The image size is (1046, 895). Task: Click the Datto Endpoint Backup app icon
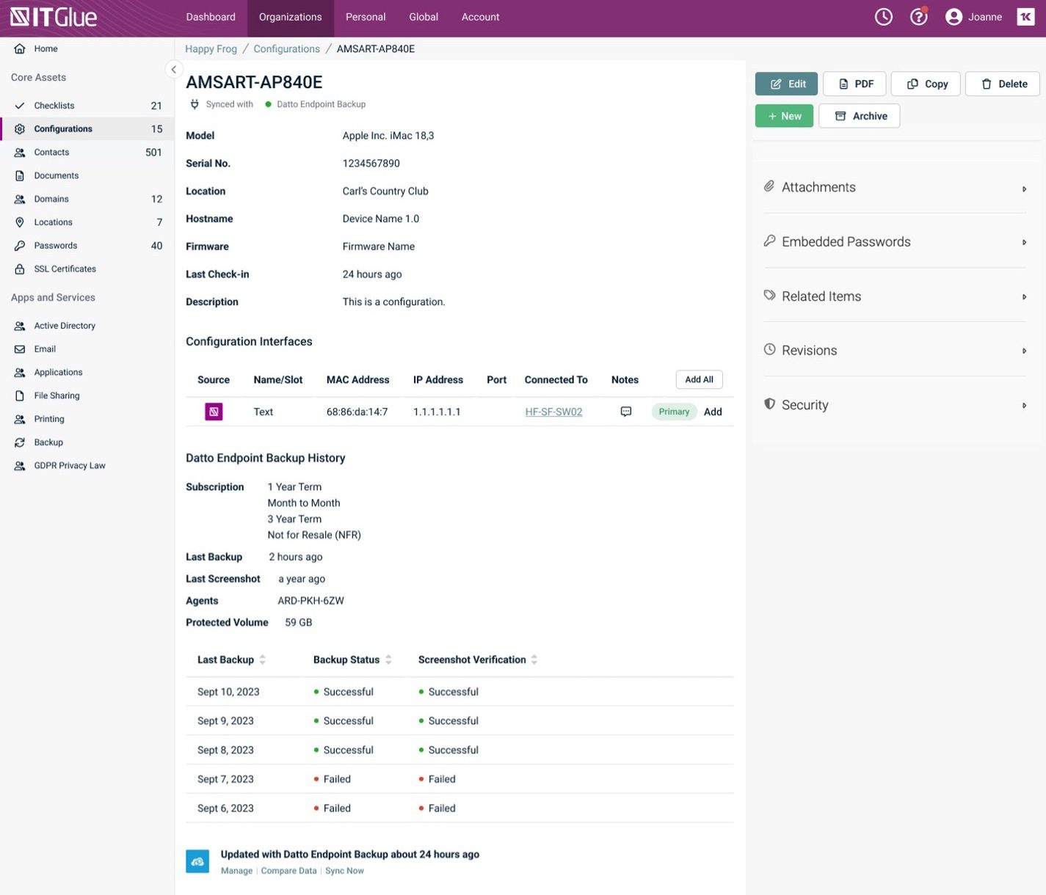197,861
